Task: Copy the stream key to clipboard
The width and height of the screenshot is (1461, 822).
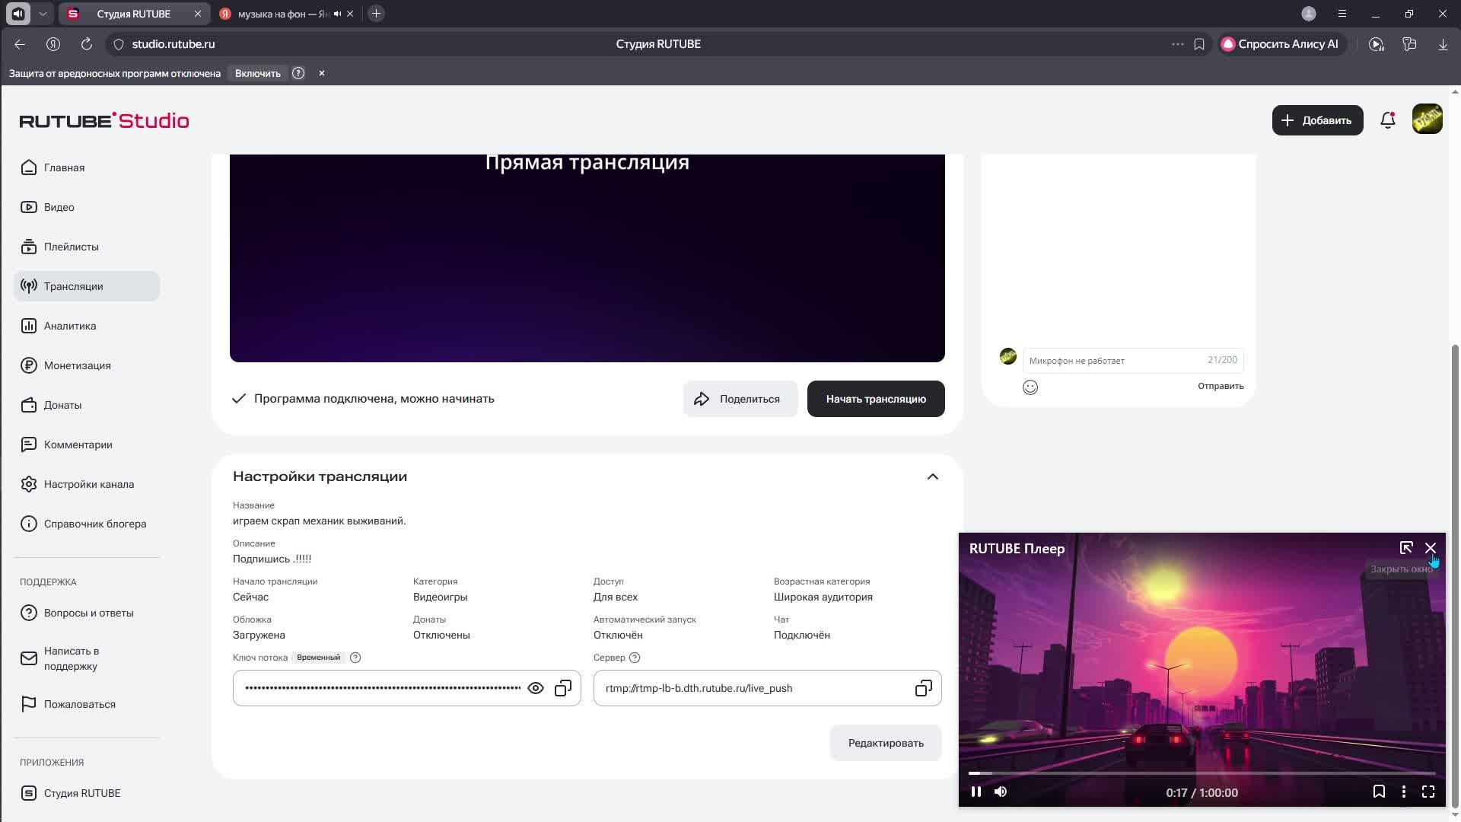Action: click(x=563, y=688)
